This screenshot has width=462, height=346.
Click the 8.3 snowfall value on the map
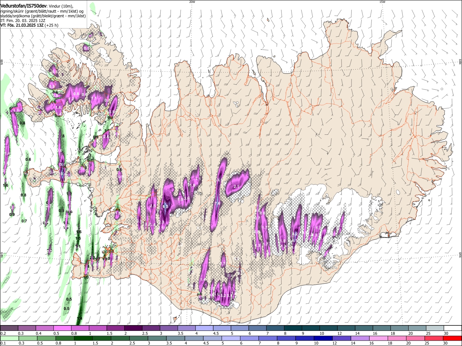pyautogui.click(x=165, y=207)
